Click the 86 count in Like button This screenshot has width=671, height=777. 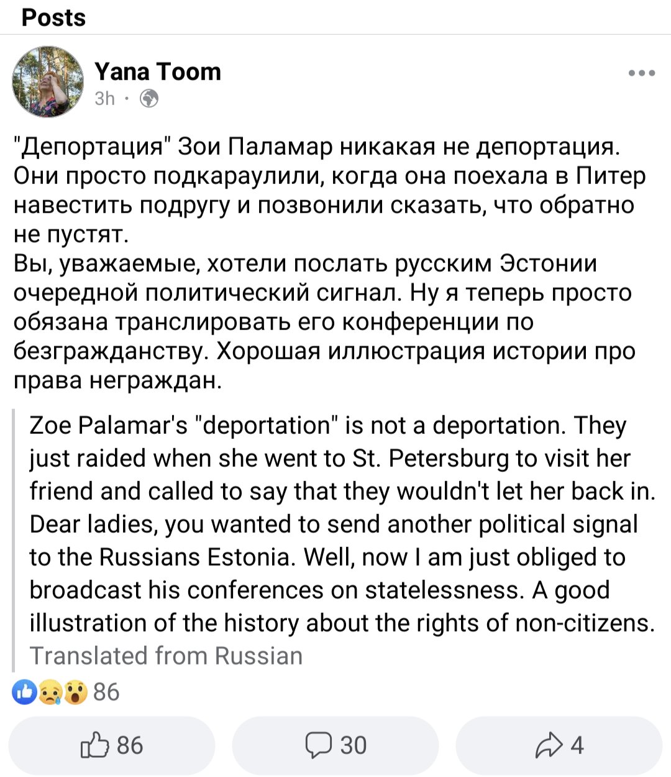[x=130, y=745]
